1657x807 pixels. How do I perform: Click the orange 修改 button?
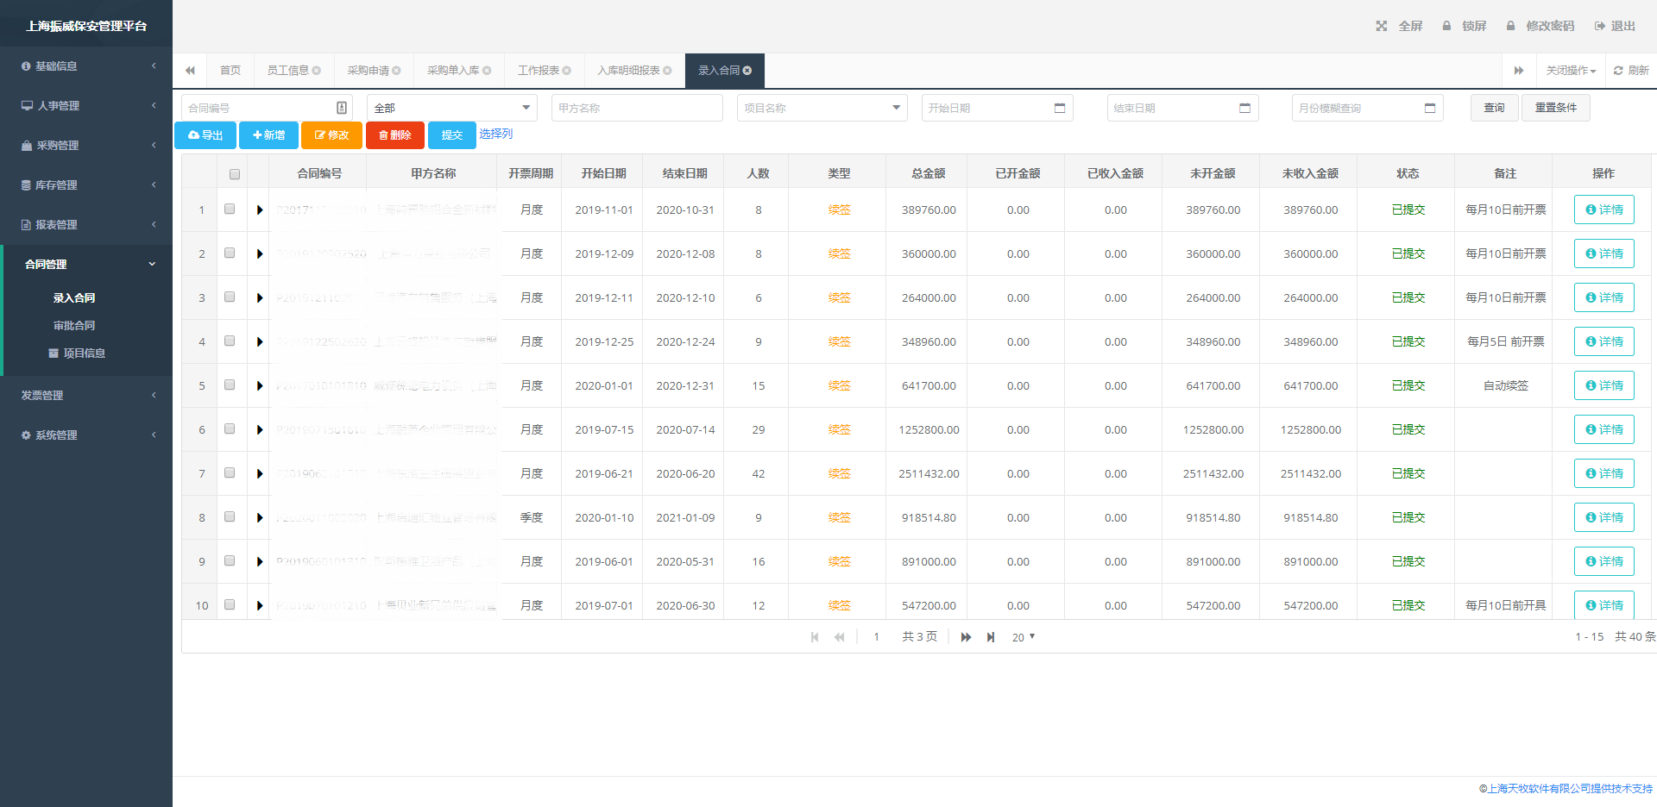pos(331,135)
